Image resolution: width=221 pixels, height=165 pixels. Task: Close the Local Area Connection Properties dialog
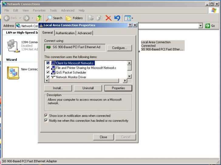click(135, 25)
